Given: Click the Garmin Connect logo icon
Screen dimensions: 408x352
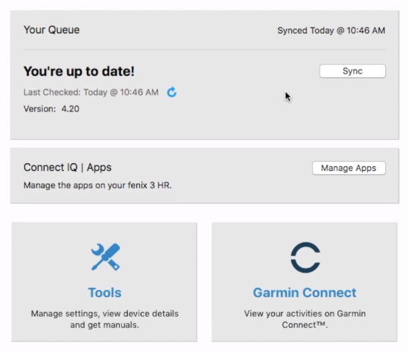Looking at the screenshot, I should point(305,257).
